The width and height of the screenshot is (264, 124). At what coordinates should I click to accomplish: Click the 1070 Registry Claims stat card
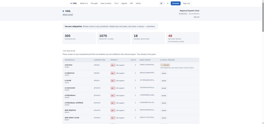(x=114, y=38)
